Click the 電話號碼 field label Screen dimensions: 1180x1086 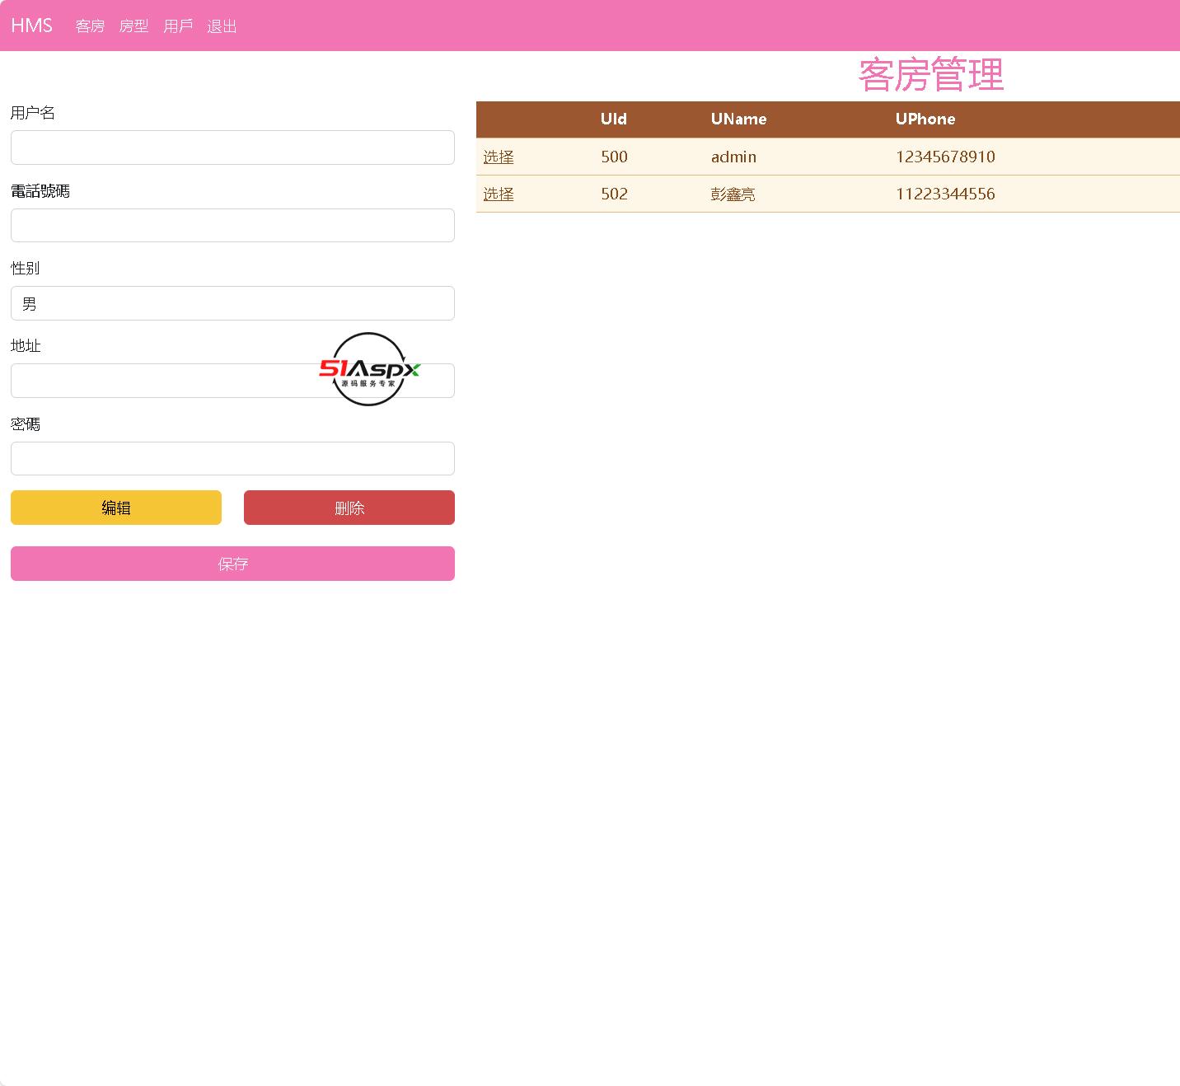click(x=40, y=191)
